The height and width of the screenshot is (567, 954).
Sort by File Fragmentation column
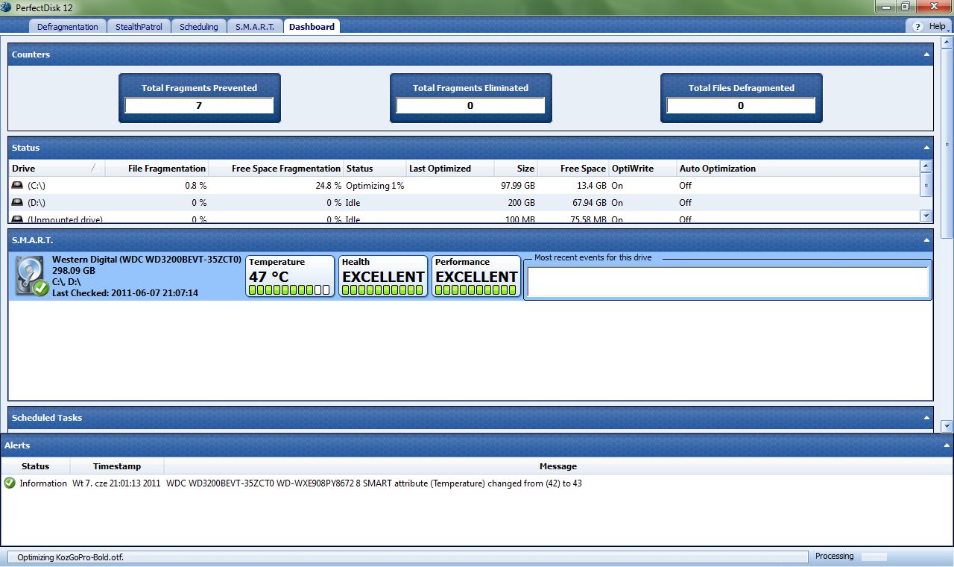coord(157,169)
